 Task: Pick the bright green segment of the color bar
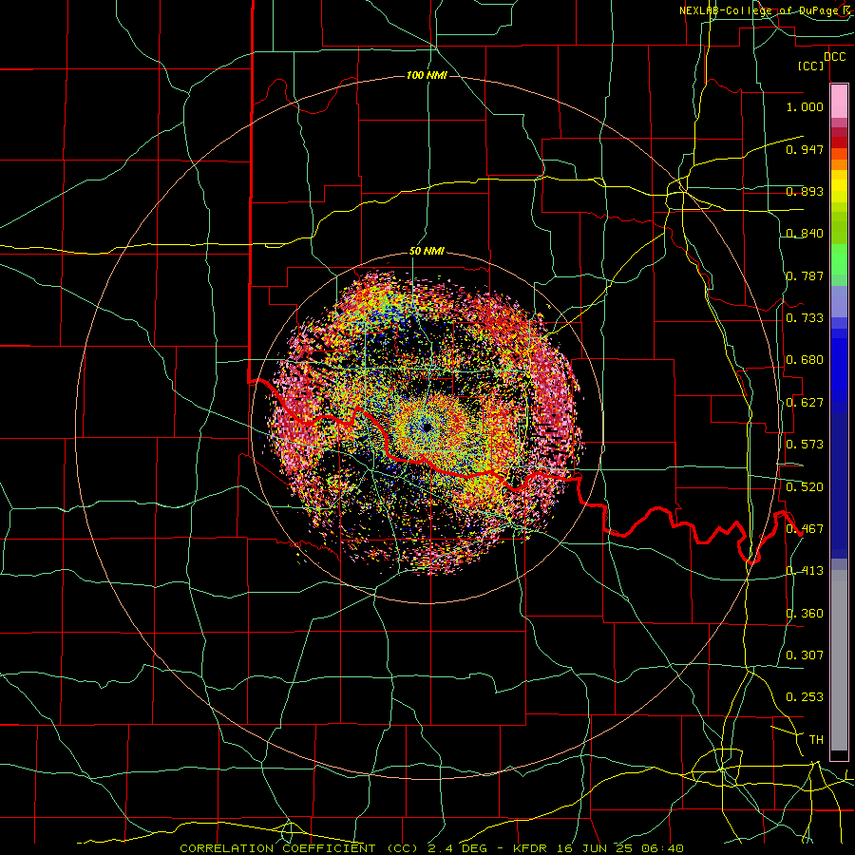pos(839,259)
